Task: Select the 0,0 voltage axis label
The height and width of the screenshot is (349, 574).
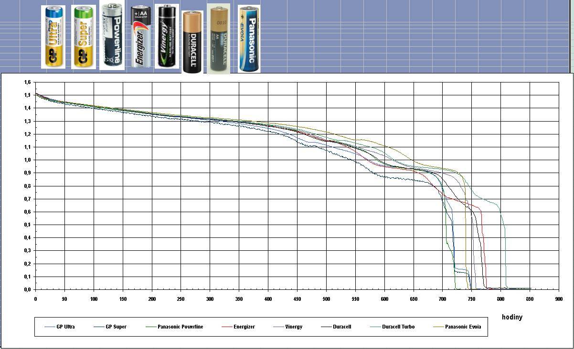Action: pyautogui.click(x=27, y=289)
